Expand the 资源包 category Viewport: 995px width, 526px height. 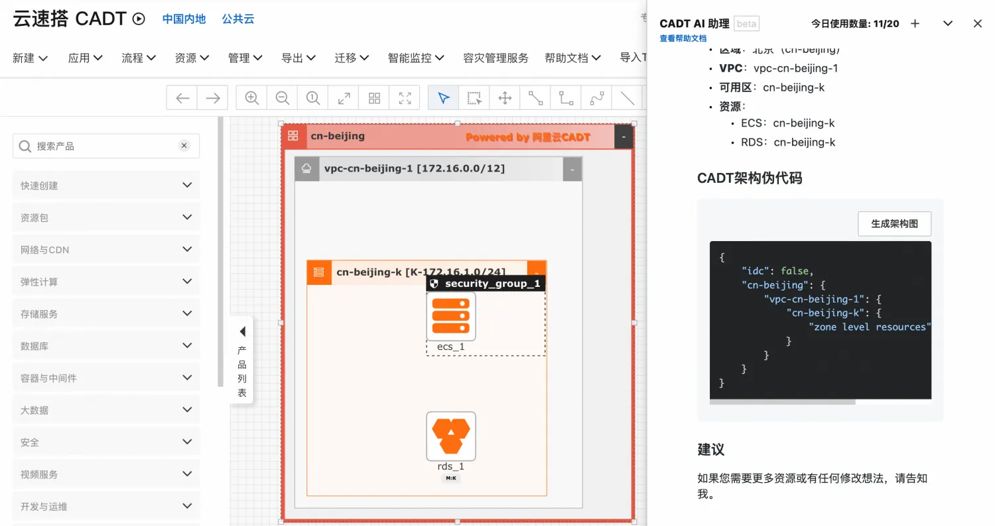click(106, 217)
